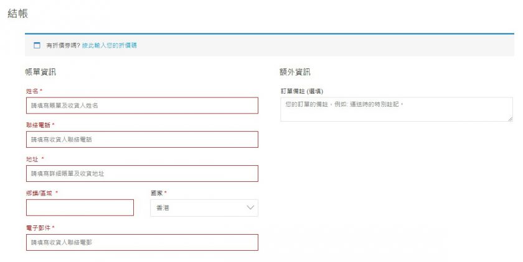Click into the 聯絡電話 phone field
Image resolution: width=523 pixels, height=262 pixels.
142,139
